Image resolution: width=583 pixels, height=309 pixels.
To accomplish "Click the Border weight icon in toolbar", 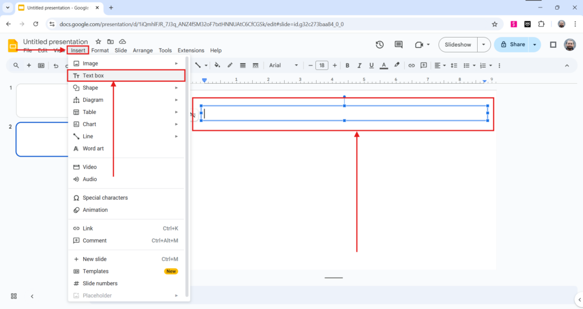I will tap(243, 65).
